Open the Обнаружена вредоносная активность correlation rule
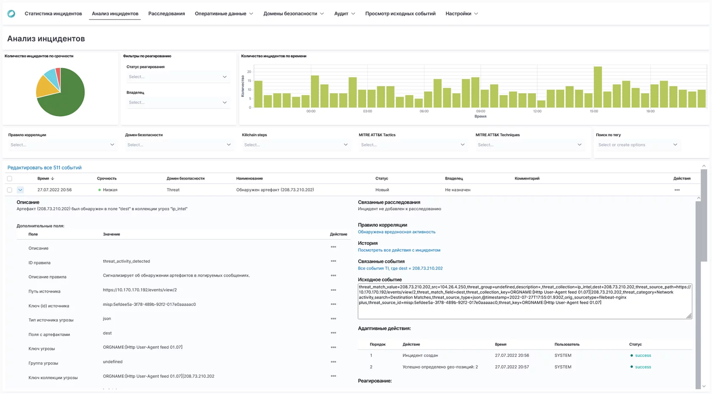 pyautogui.click(x=397, y=232)
